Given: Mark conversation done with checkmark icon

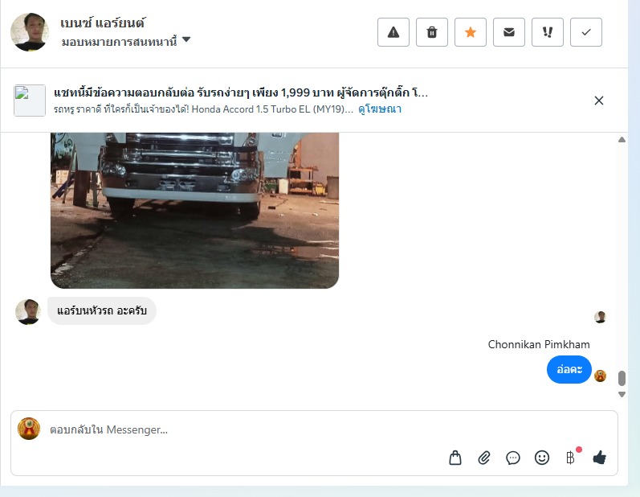Looking at the screenshot, I should pyautogui.click(x=586, y=32).
